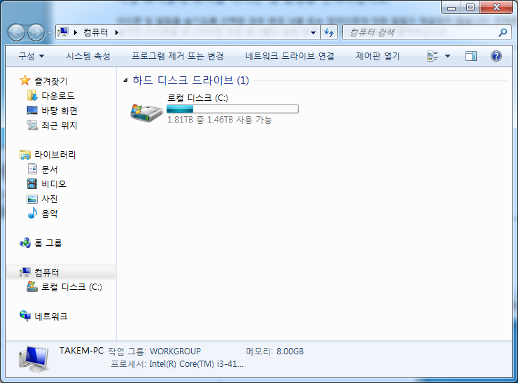Click the Intel(R) Core(TM) i3-41... processor text
Image resolution: width=518 pixels, height=383 pixels.
(196, 364)
